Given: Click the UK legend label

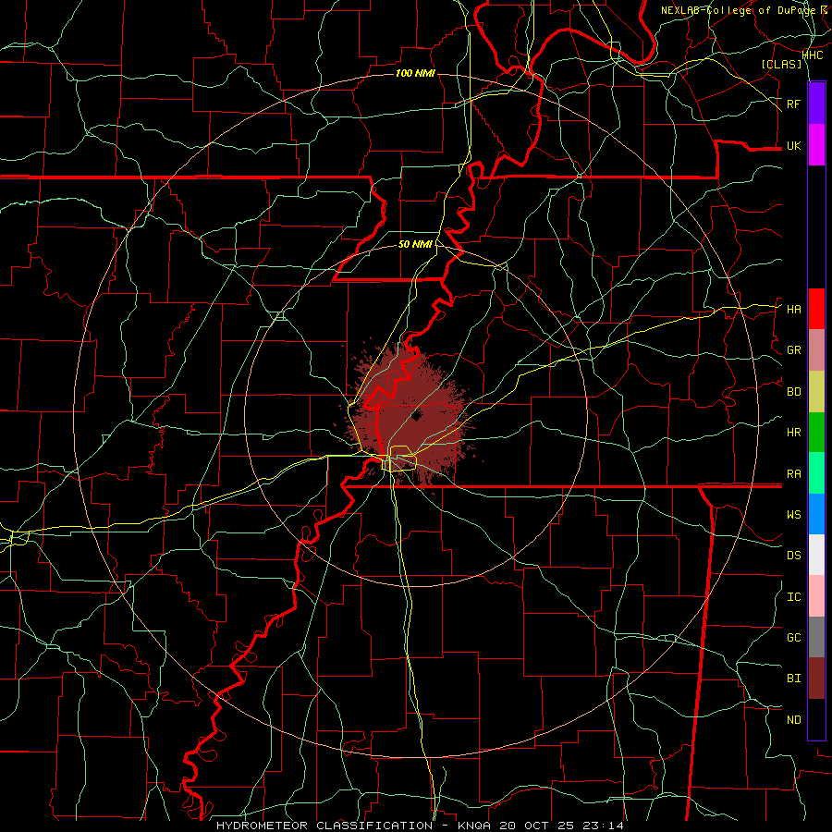Looking at the screenshot, I should 793,145.
